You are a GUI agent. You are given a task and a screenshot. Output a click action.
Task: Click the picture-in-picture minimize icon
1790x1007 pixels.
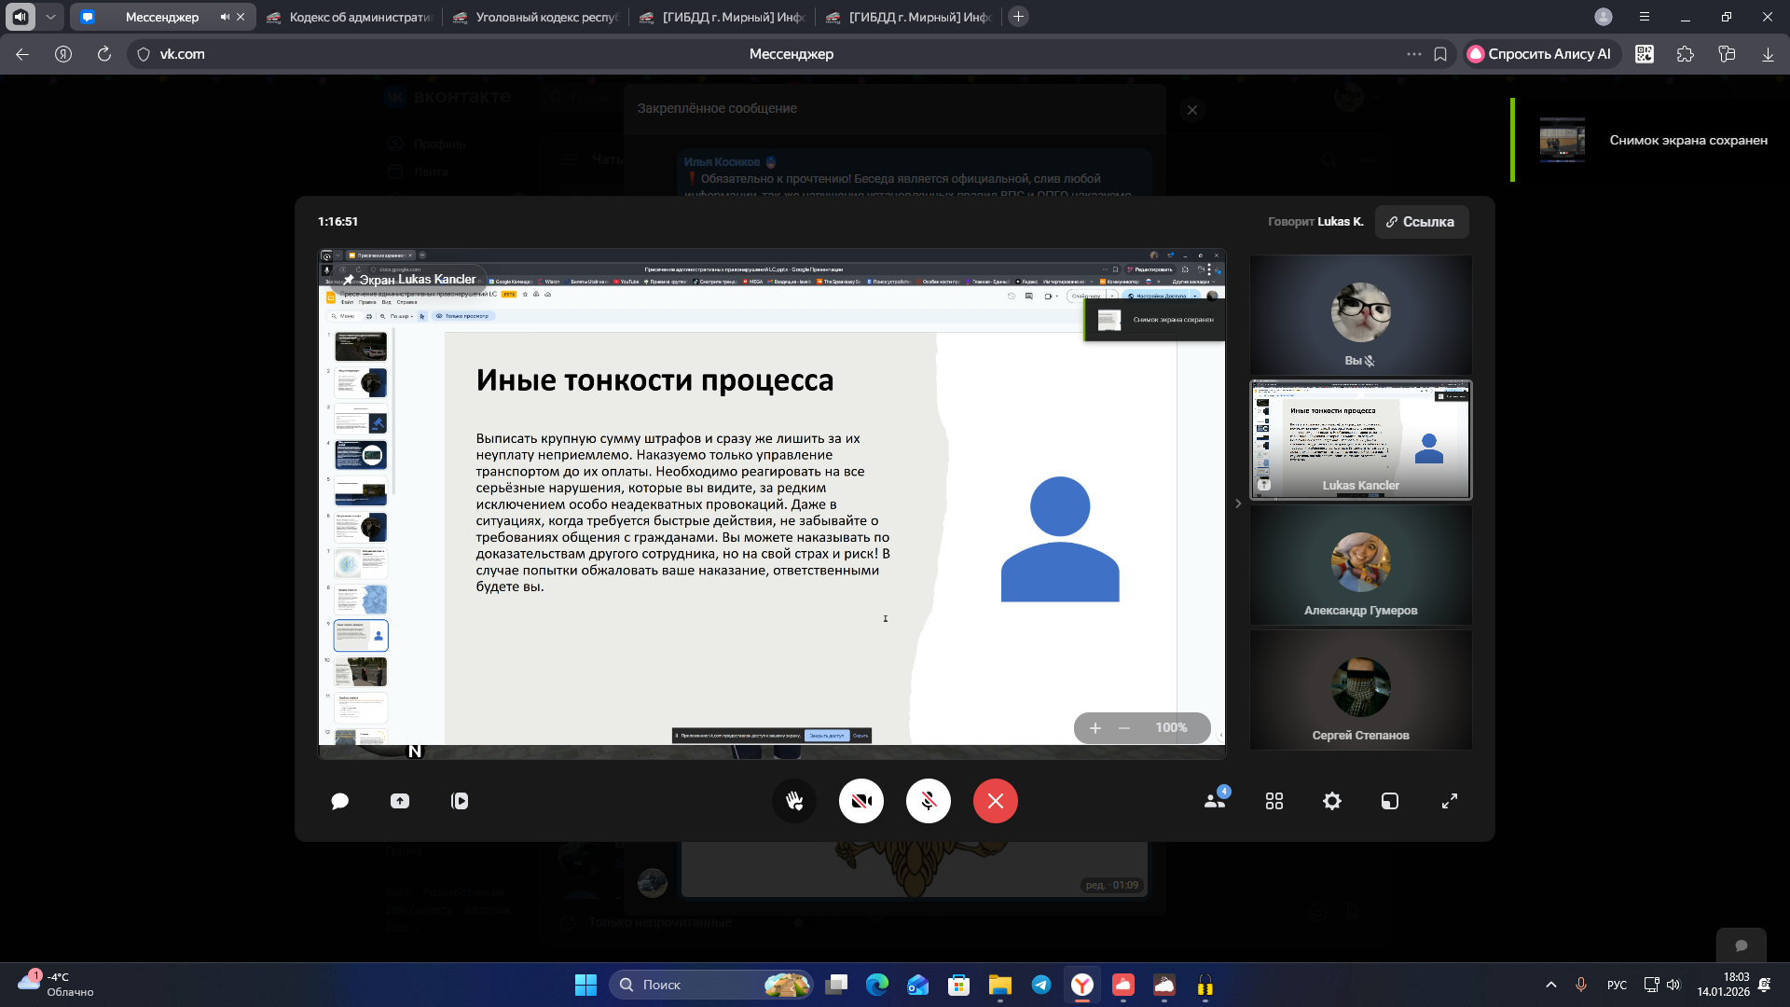tap(1390, 801)
